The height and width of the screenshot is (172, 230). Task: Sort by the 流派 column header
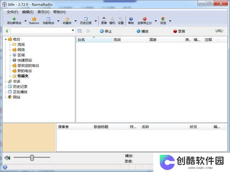pyautogui.click(x=130, y=40)
